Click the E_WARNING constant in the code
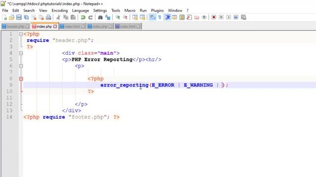 click(198, 85)
